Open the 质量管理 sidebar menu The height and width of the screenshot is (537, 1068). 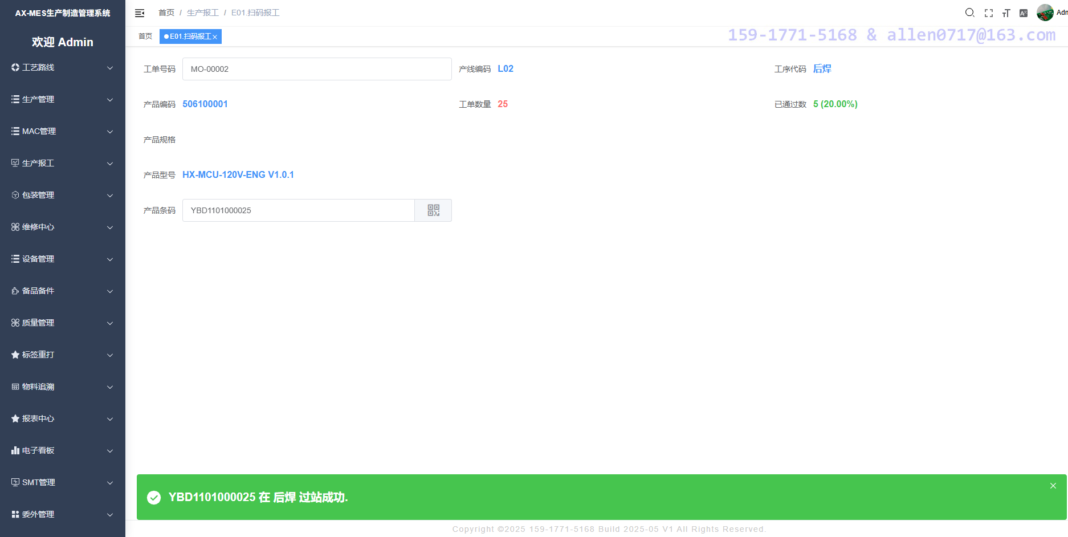tap(63, 323)
